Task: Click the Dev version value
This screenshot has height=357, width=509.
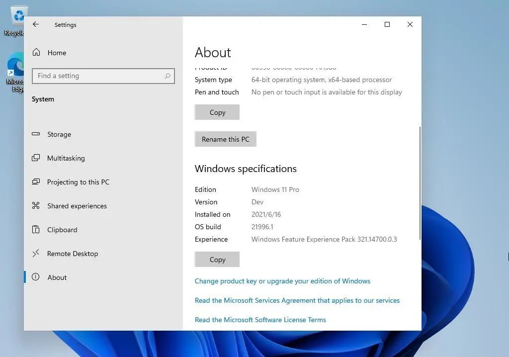Action: pyautogui.click(x=257, y=202)
